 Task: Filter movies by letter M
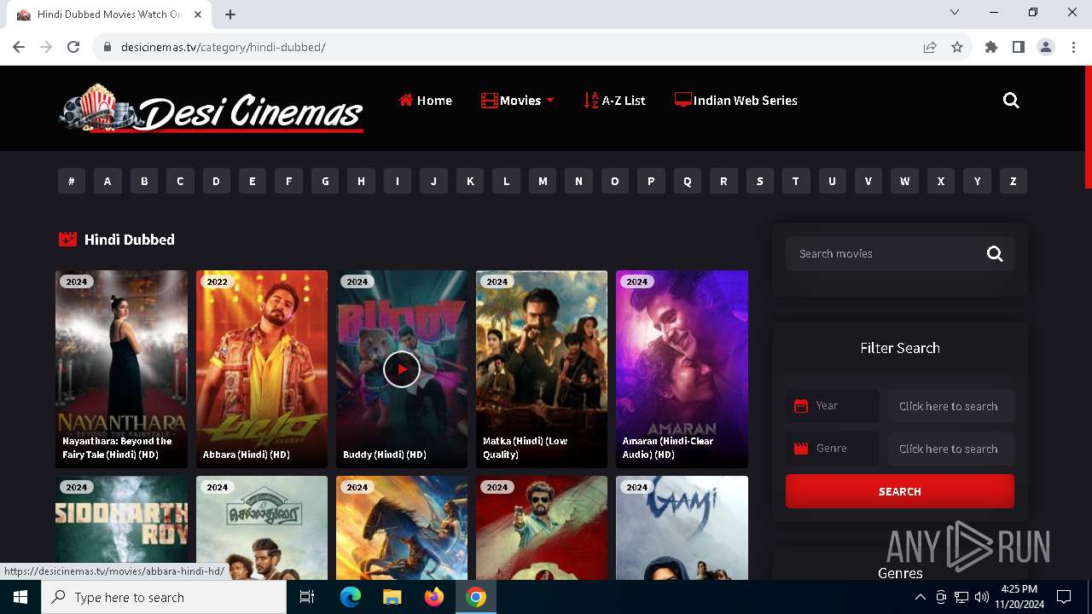[543, 181]
